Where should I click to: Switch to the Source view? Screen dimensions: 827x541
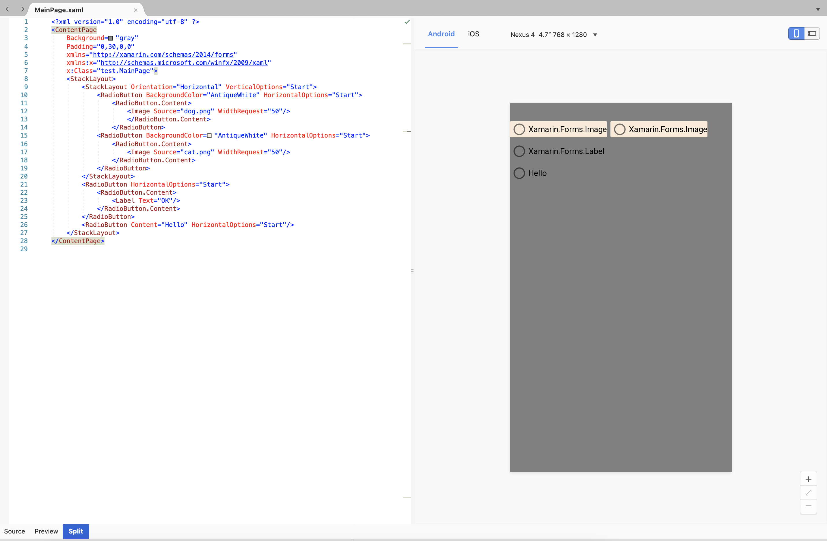pyautogui.click(x=15, y=531)
